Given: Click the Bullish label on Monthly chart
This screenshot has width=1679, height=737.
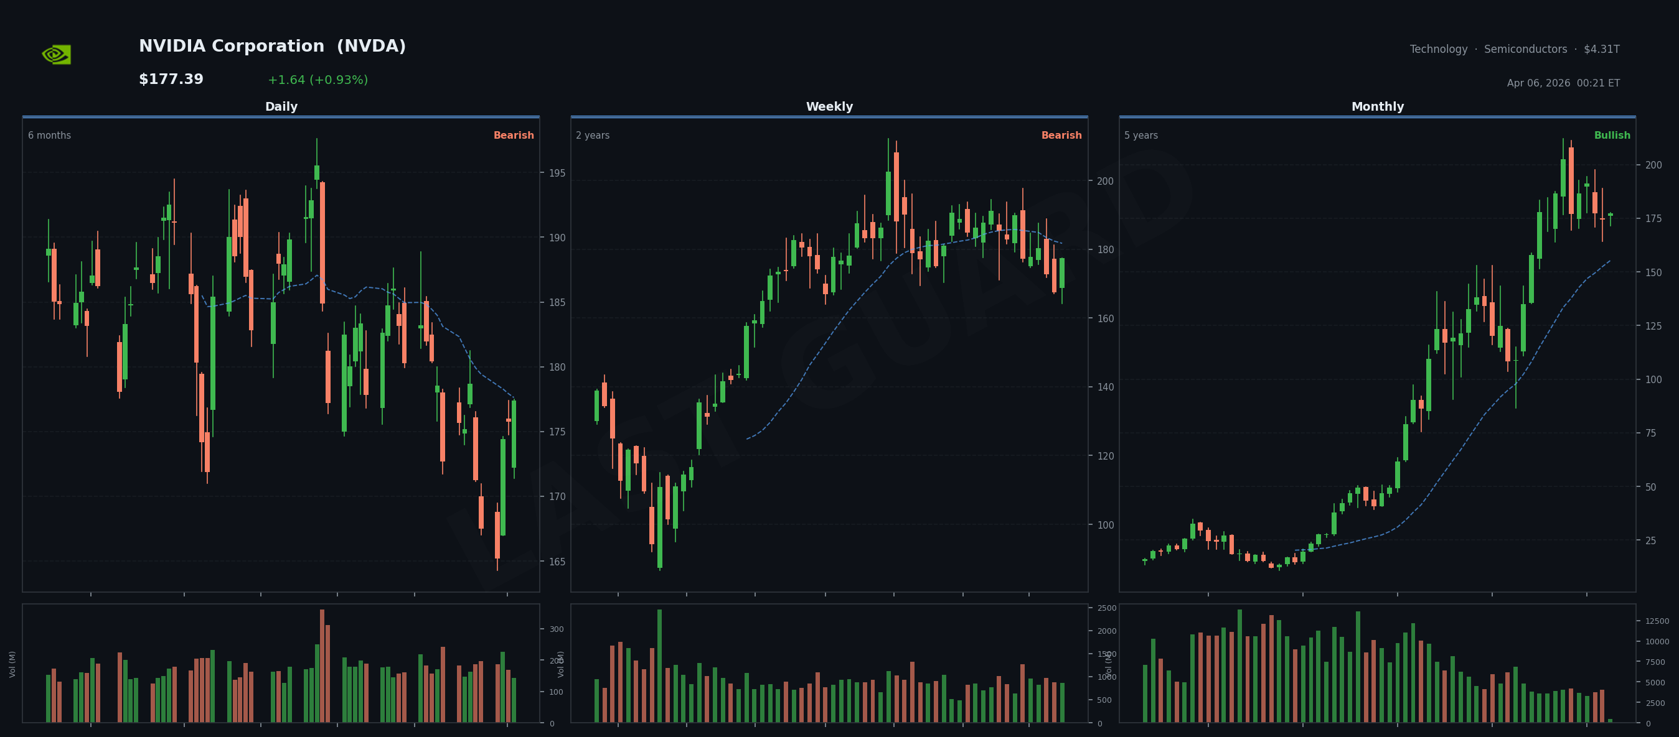Looking at the screenshot, I should point(1611,136).
